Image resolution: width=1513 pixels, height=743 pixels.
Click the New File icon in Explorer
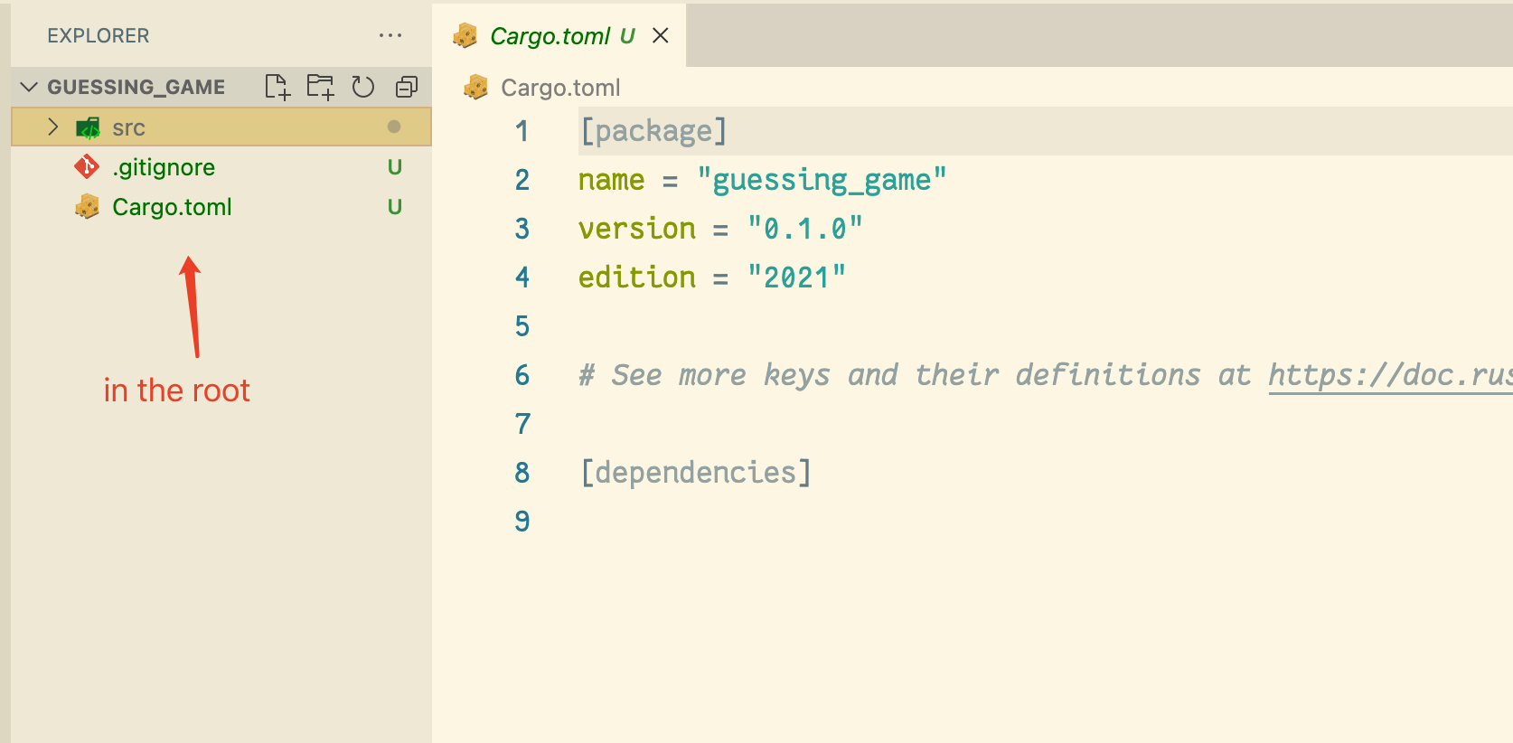[x=277, y=87]
